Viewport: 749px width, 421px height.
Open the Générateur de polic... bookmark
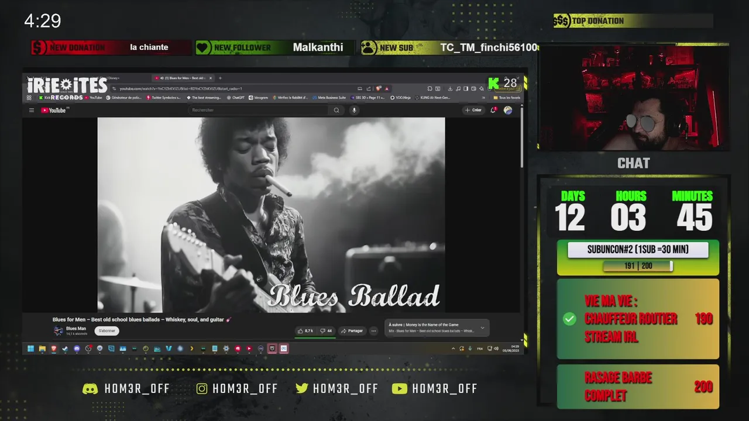[123, 98]
